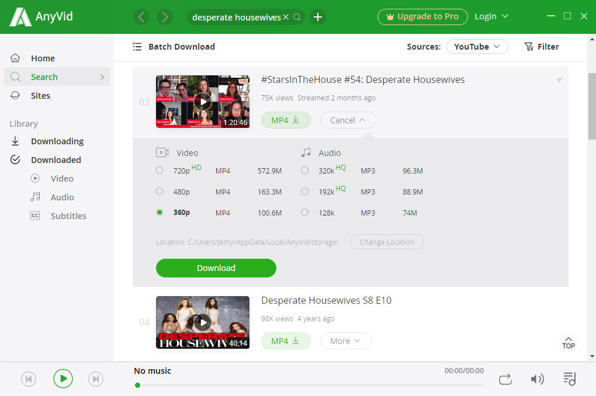This screenshot has height=396, width=596.
Task: Click MP4 download button for StarsInTheHouse video
Action: [286, 120]
